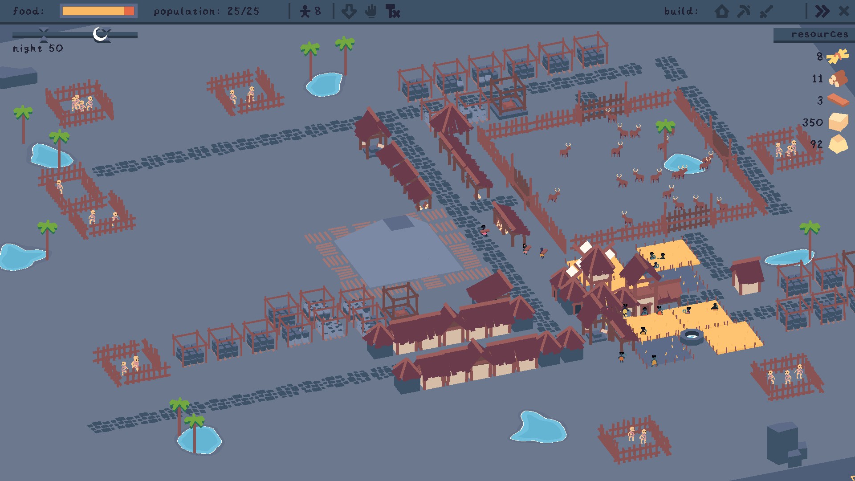Viewport: 855px width, 481px height.
Task: Click the plank resource icon
Action: (838, 100)
